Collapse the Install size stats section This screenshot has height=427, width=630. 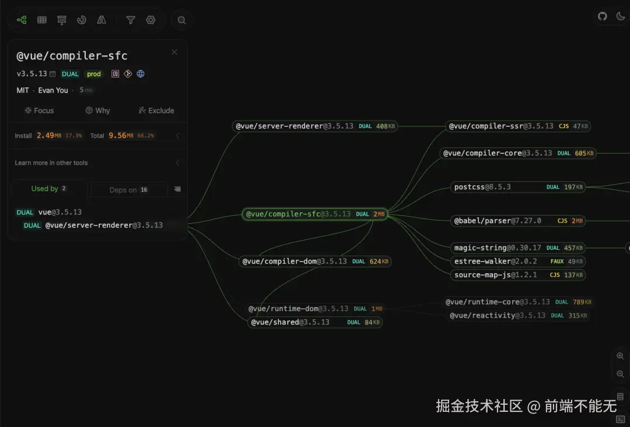177,135
